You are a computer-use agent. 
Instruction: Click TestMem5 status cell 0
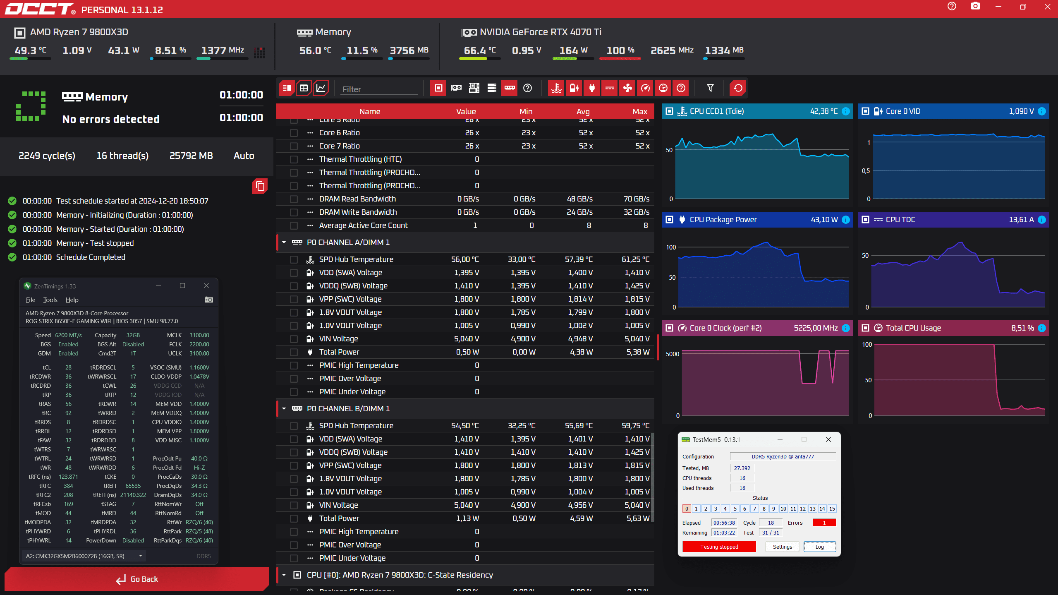point(687,509)
